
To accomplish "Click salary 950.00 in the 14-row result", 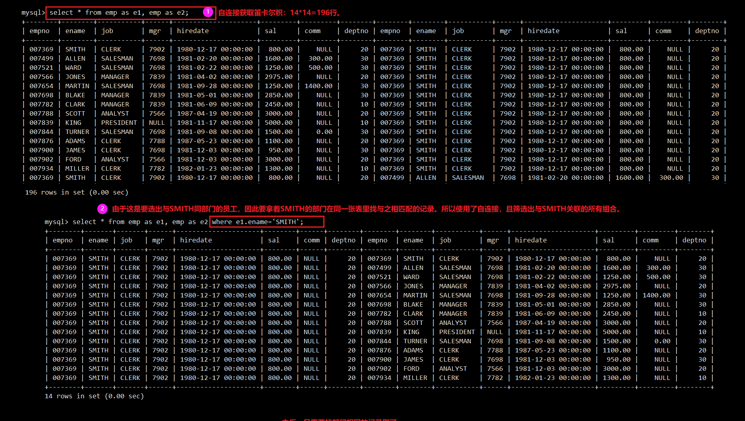I will click(619, 359).
